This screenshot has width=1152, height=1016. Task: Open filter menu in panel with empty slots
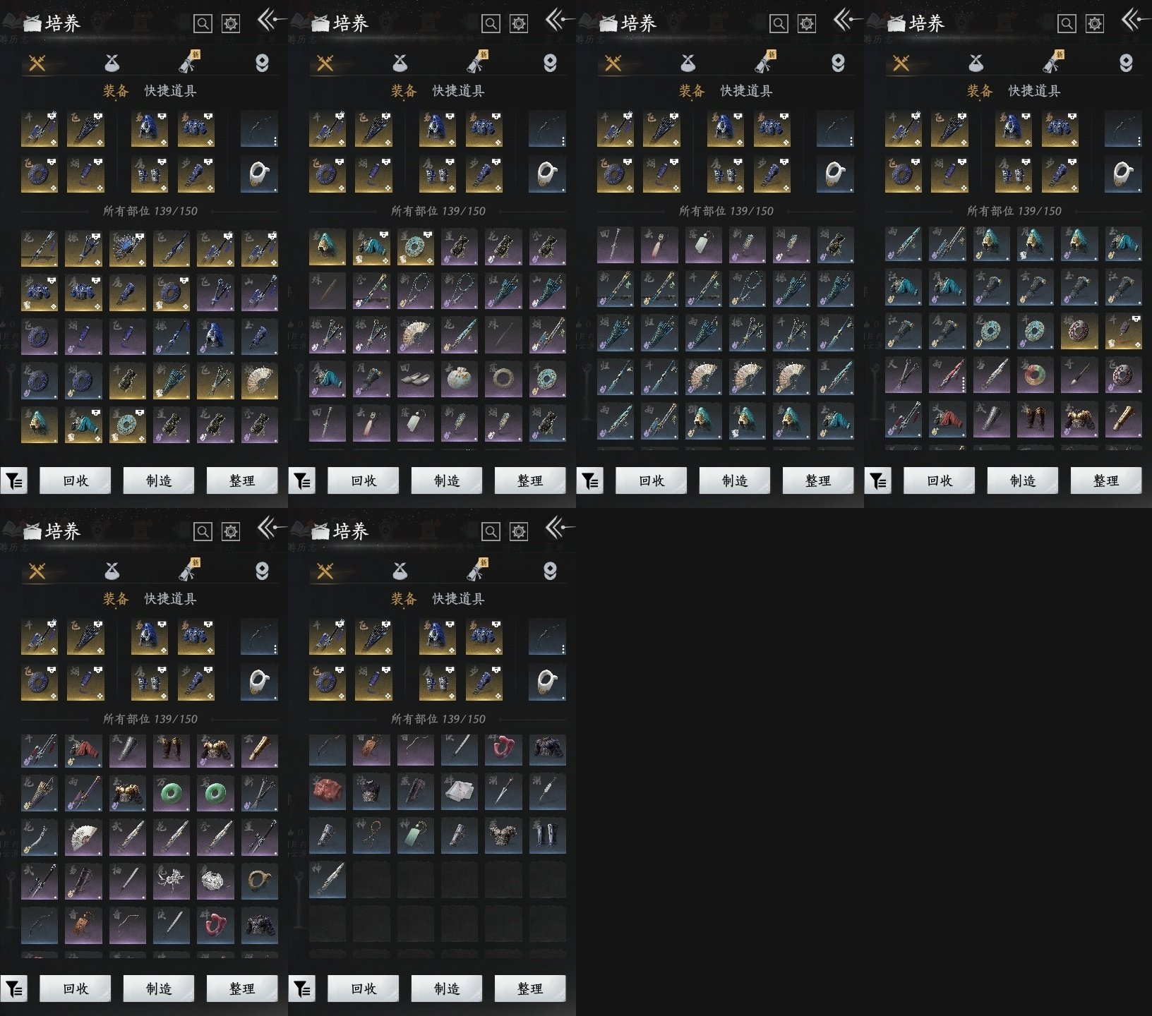(302, 989)
